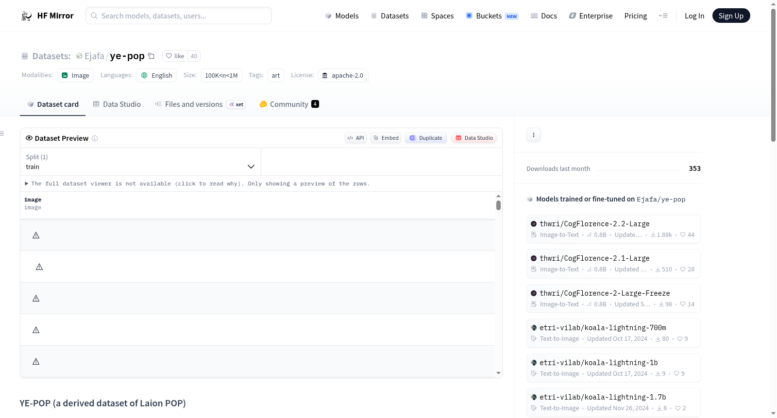Click the thwri/CogFlorence-2.2-Large avatar icon

[534, 224]
